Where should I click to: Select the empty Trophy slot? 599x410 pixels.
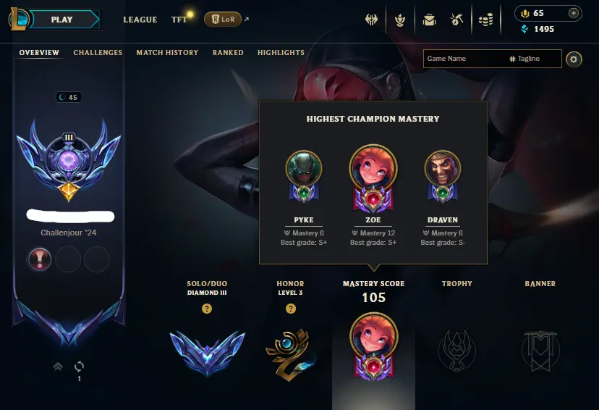(457, 351)
